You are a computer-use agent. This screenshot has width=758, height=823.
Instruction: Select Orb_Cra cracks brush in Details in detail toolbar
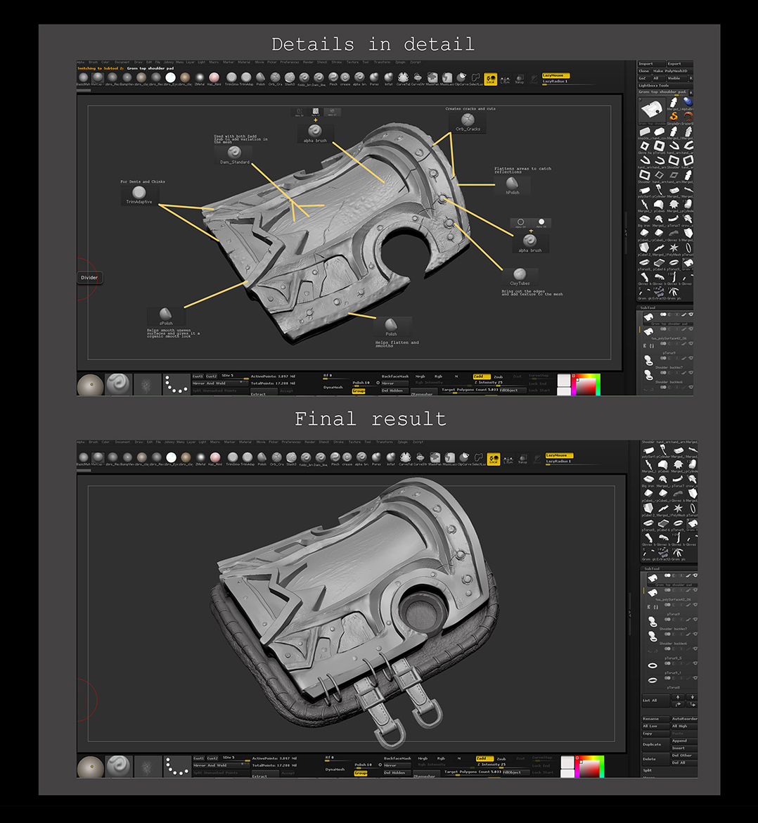click(x=276, y=77)
